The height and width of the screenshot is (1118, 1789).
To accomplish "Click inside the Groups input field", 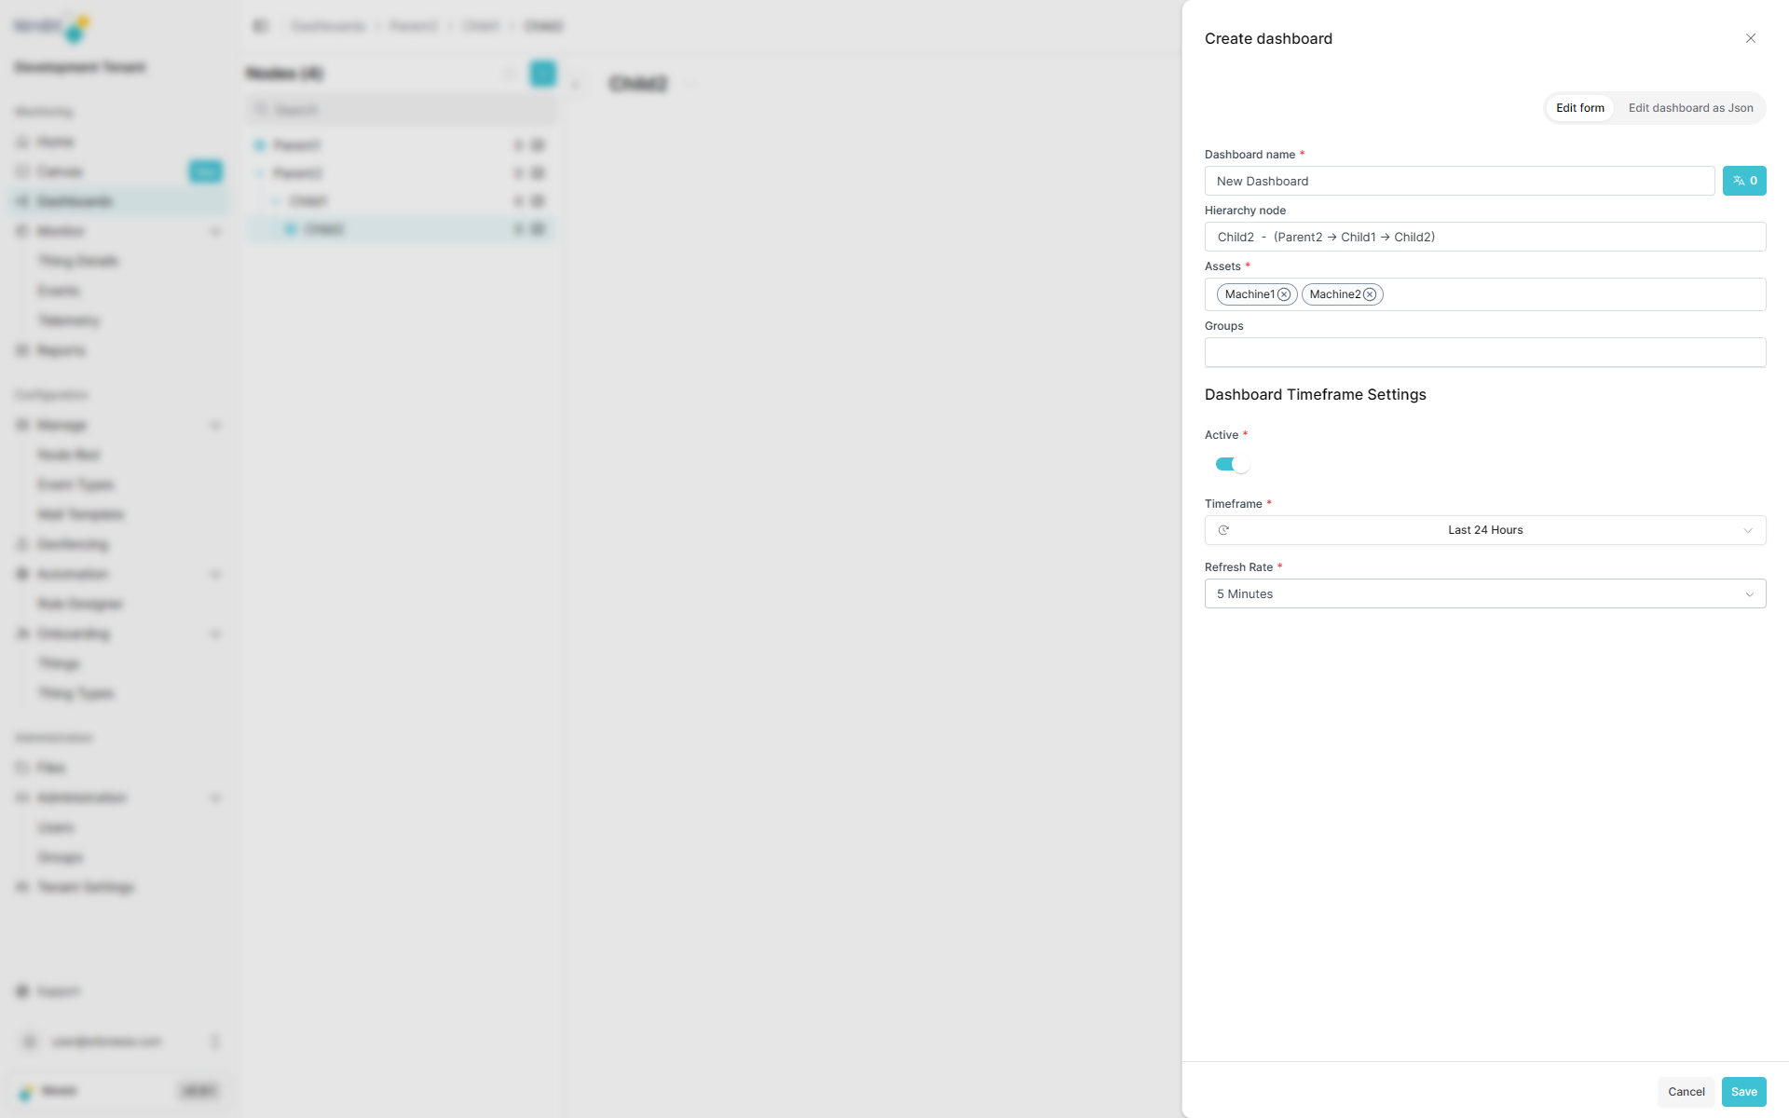I will click(x=1484, y=352).
